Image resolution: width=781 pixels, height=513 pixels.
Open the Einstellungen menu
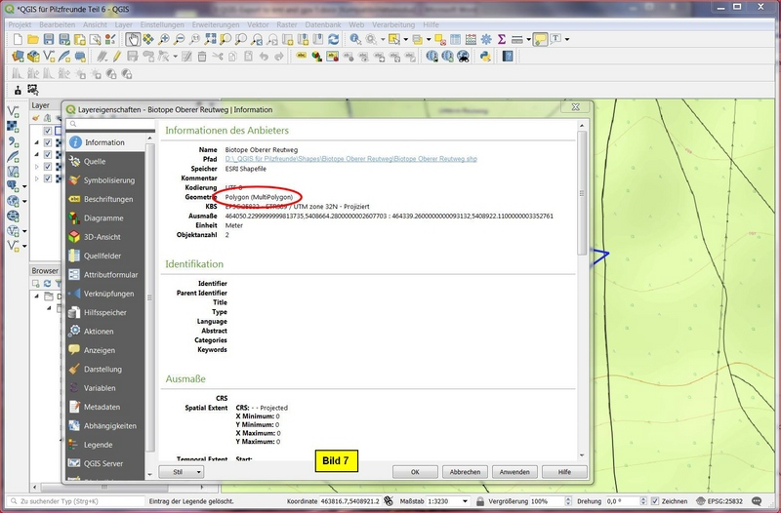click(160, 23)
